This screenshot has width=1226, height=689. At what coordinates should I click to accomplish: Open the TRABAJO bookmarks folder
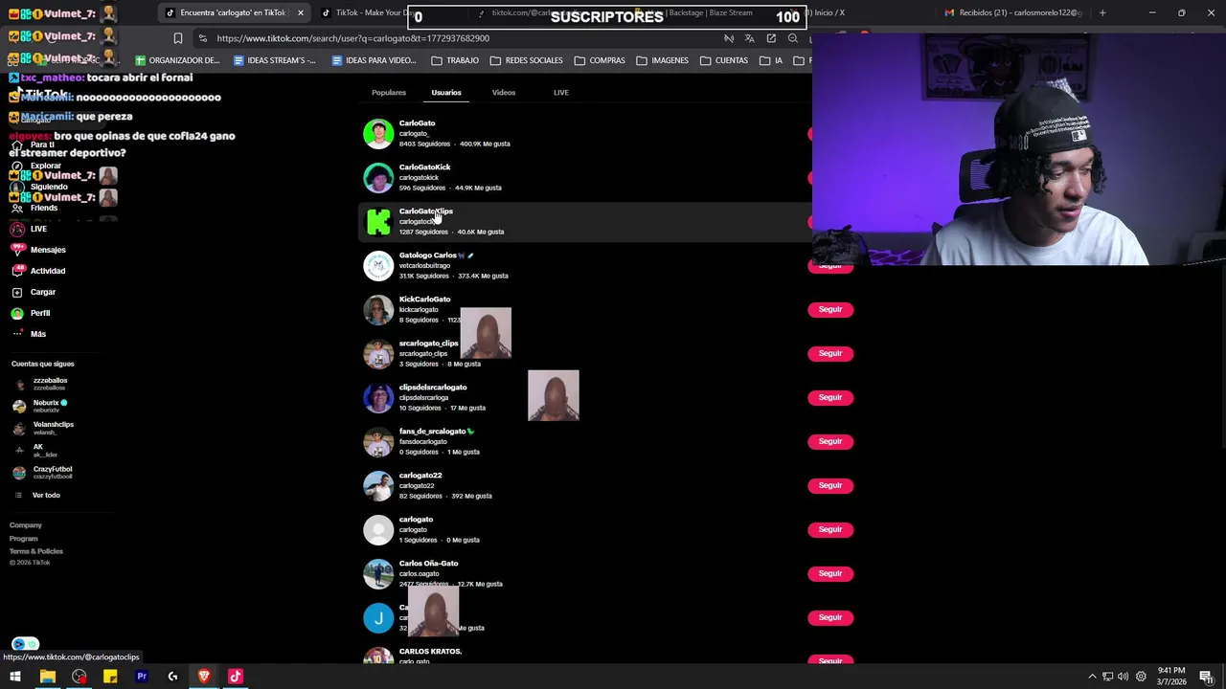(455, 60)
